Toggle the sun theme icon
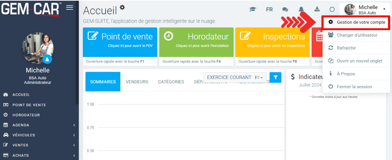392x160 pixels. pos(332,9)
